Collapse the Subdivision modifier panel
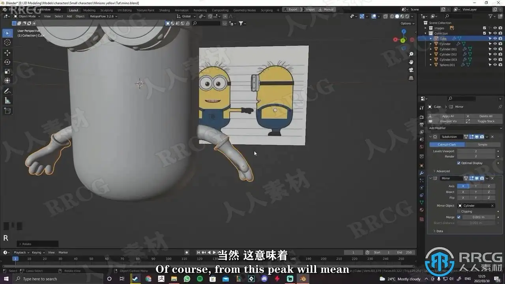 pos(430,137)
